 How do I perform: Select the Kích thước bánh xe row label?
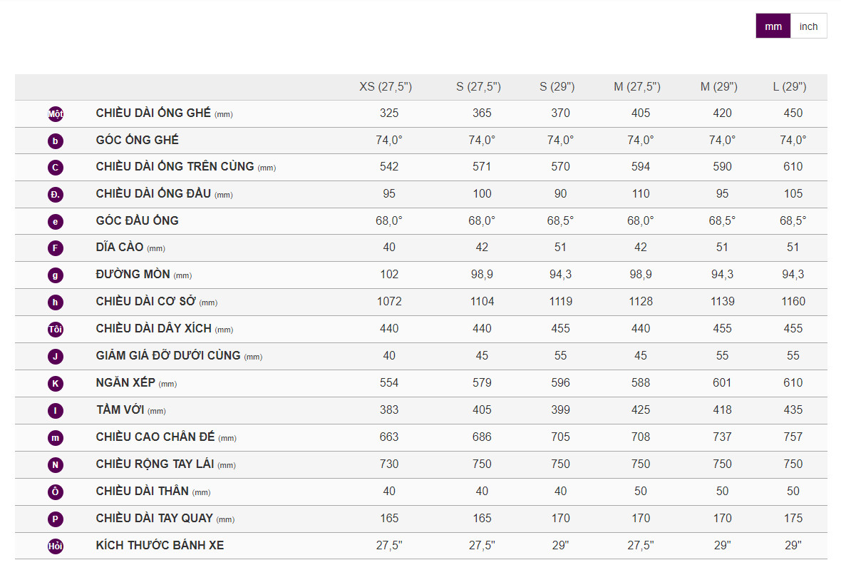(x=160, y=545)
